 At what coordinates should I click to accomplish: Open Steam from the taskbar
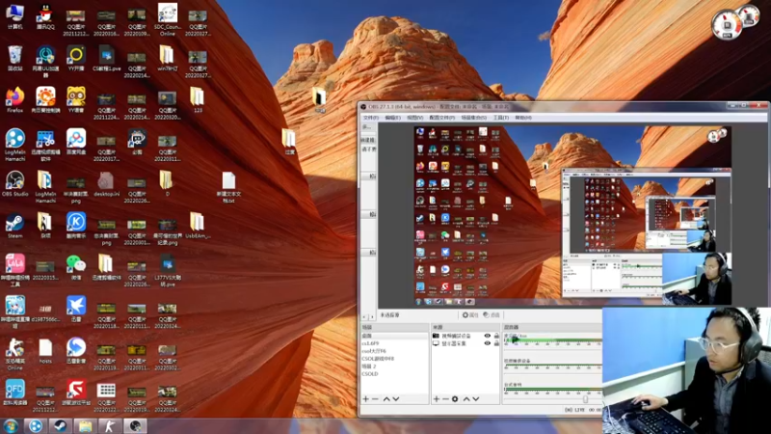61,425
